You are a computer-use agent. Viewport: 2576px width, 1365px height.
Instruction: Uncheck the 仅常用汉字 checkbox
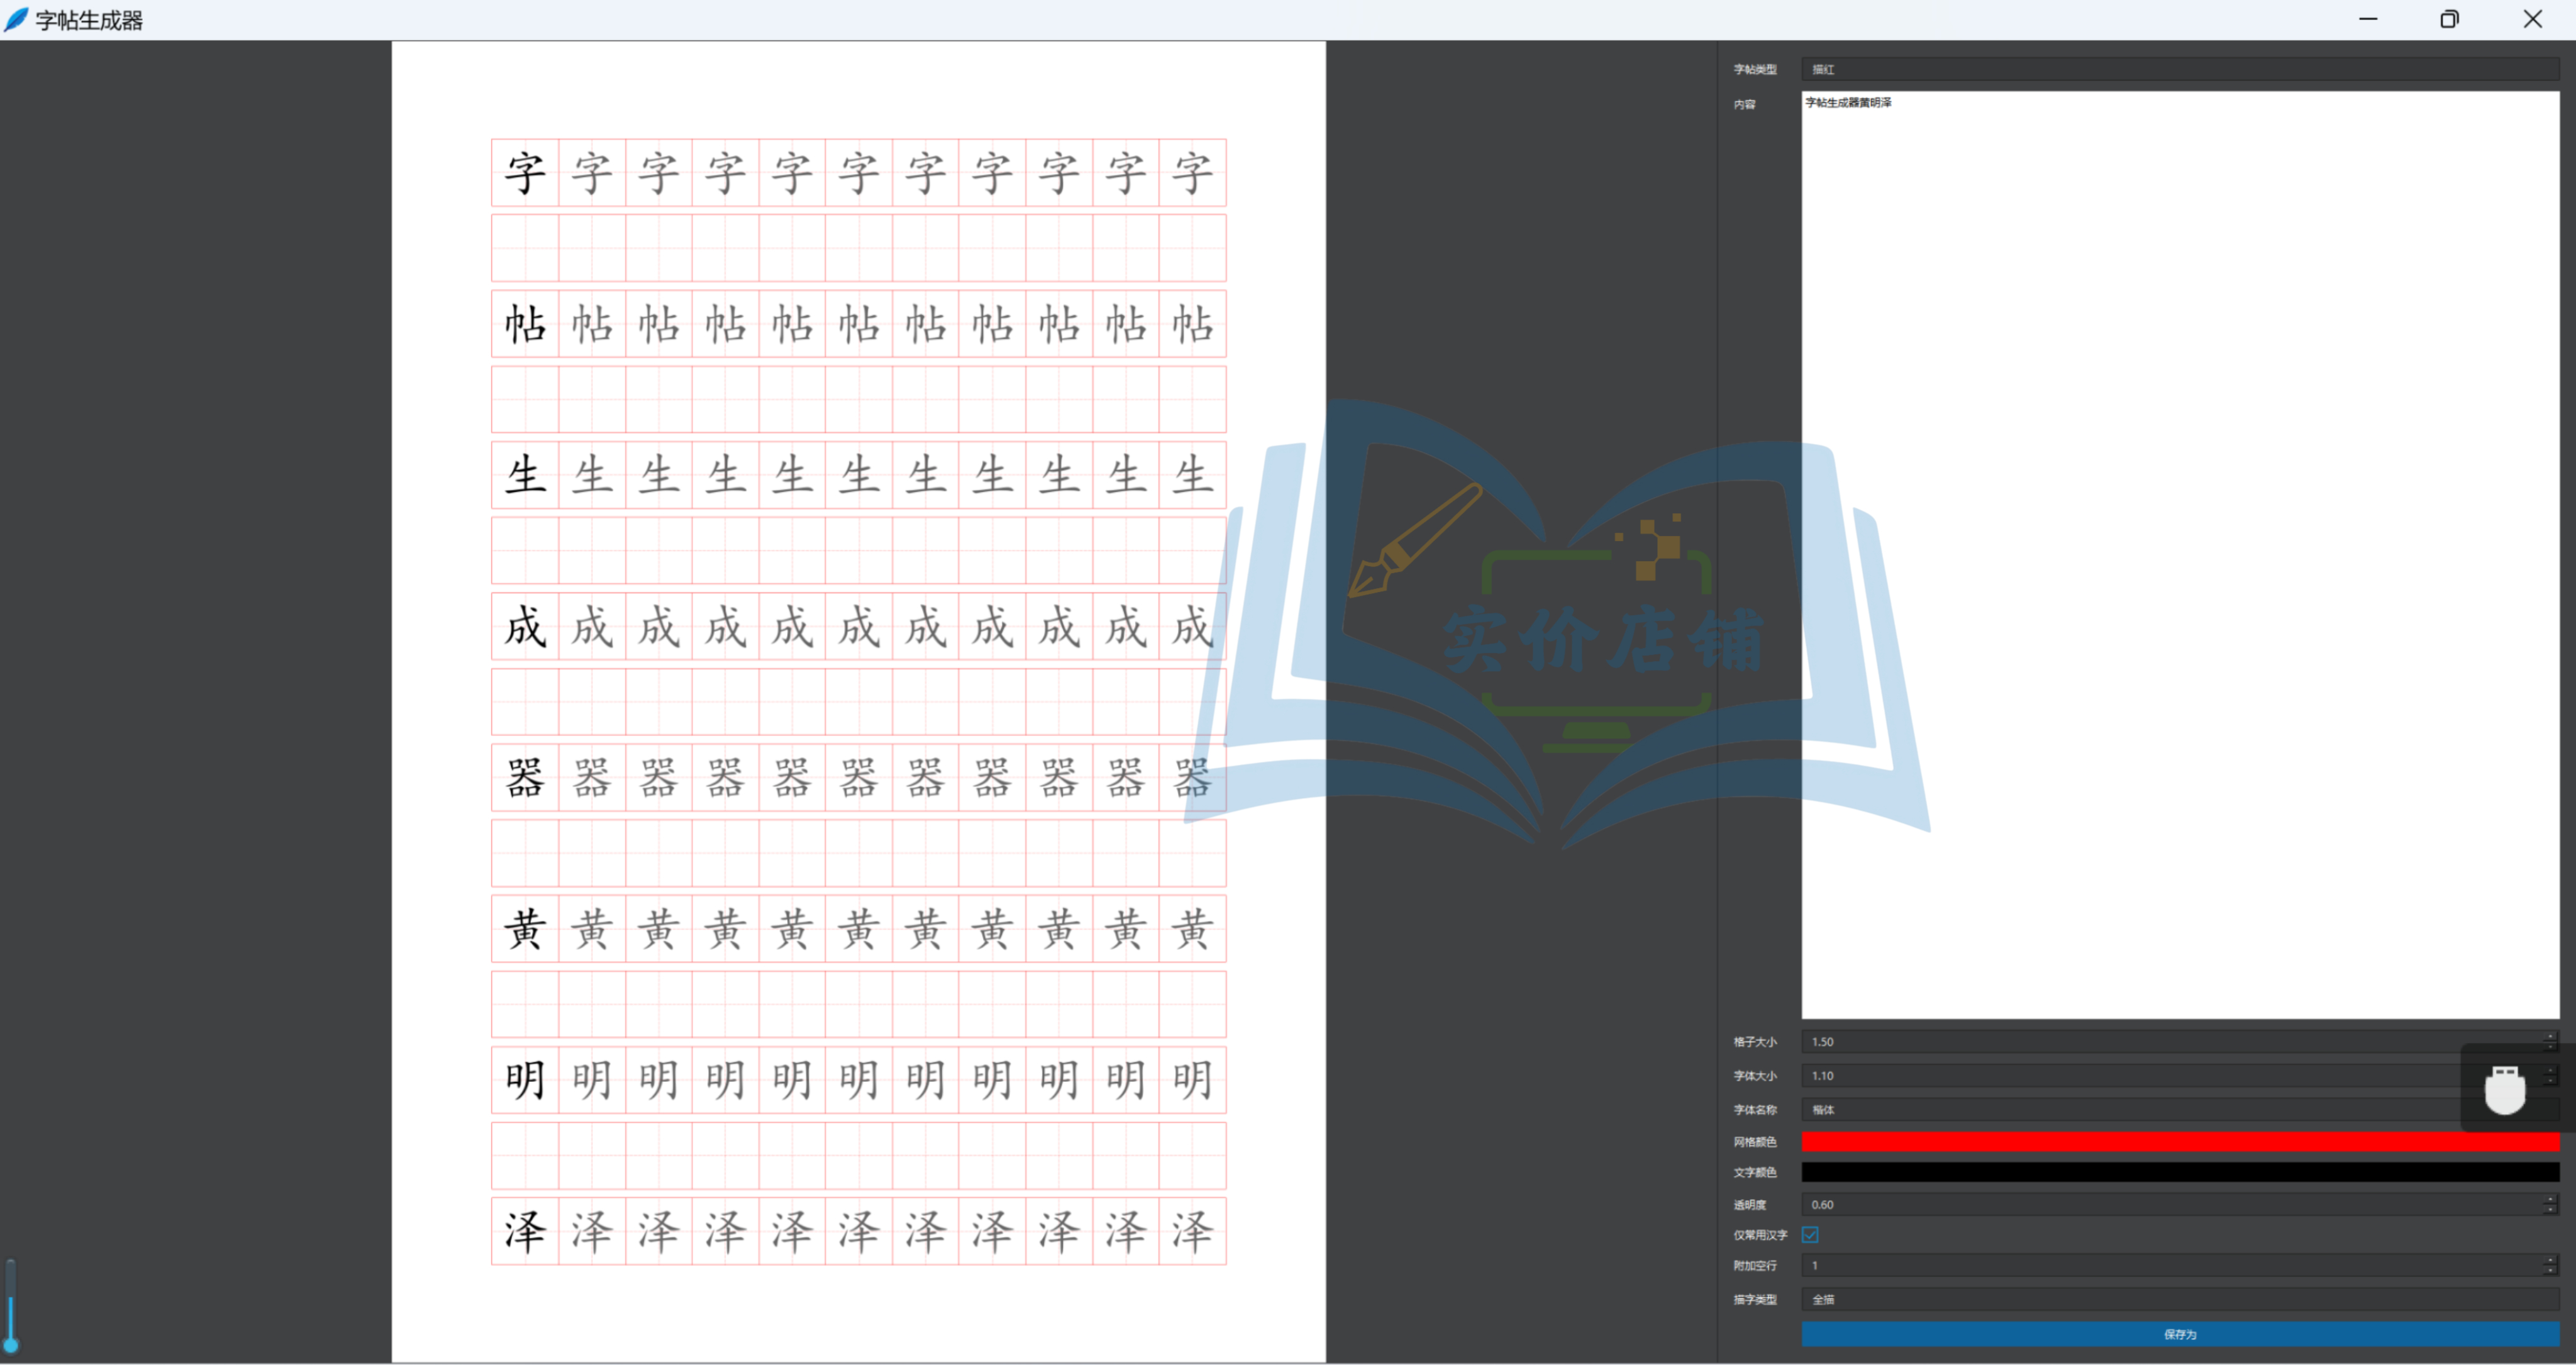point(1810,1235)
